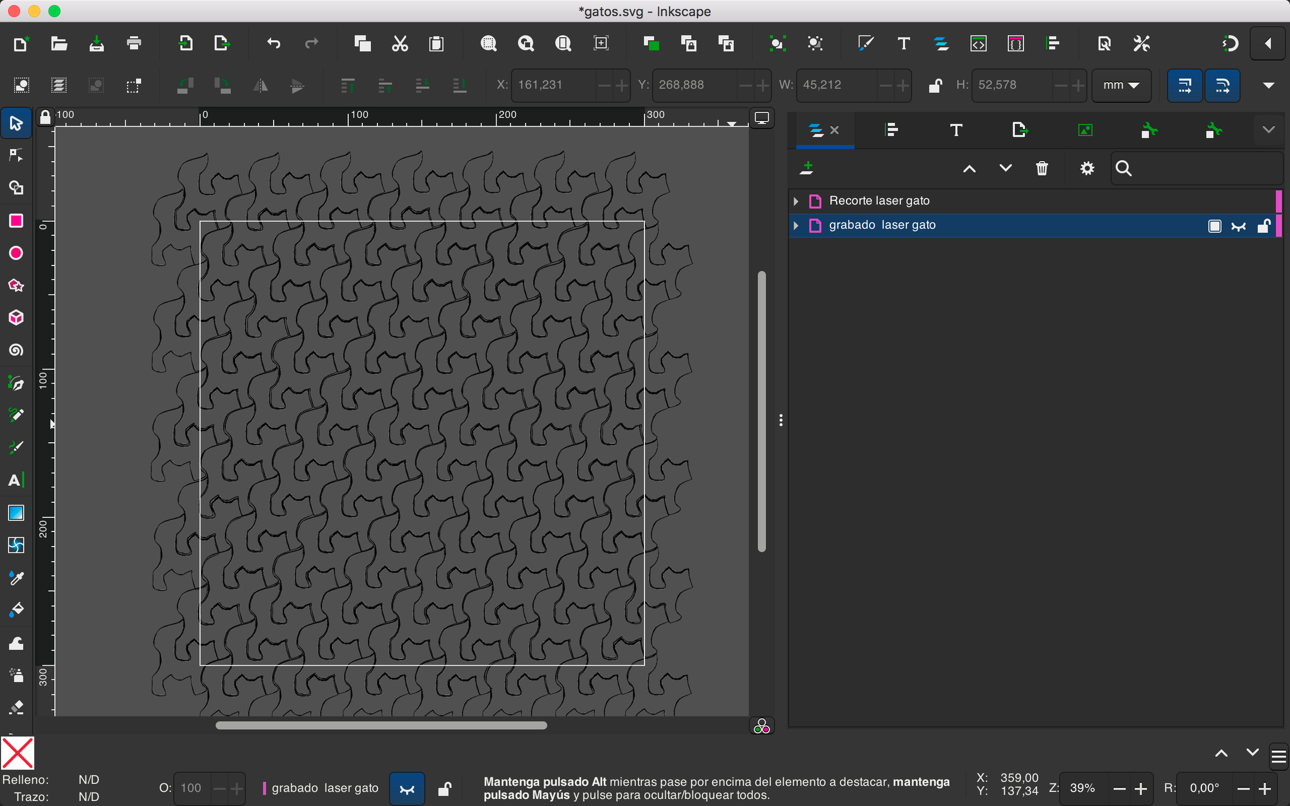1290x806 pixels.
Task: Switch to Trace Bitmap tab
Action: click(1085, 130)
